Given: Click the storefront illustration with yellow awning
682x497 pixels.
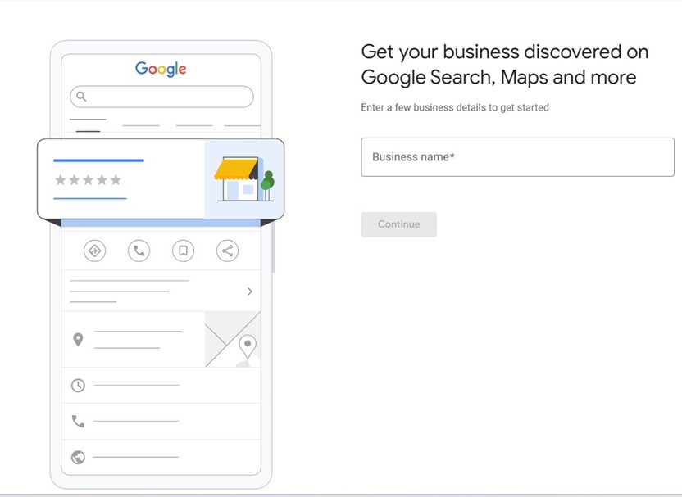Looking at the screenshot, I should pos(244,179).
